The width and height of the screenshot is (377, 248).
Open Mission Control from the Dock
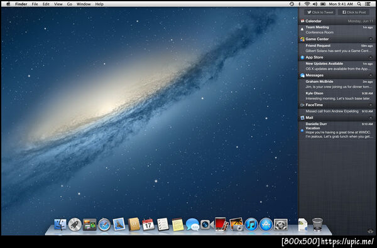pos(90,225)
